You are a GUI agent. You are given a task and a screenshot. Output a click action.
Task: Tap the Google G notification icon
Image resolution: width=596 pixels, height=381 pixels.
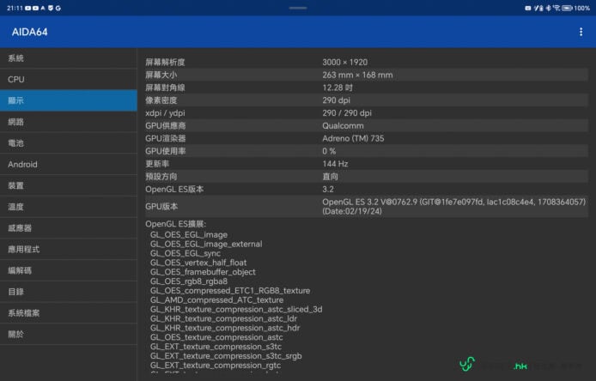(58, 8)
